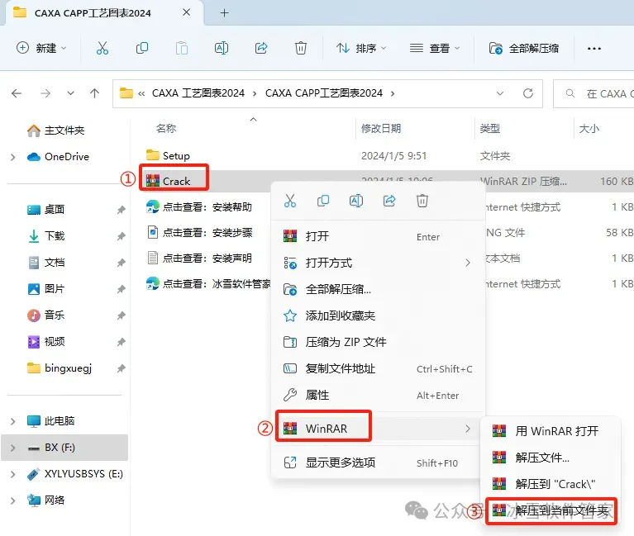Image resolution: width=634 pixels, height=536 pixels.
Task: Open the 排序 sort dropdown
Action: coord(361,48)
